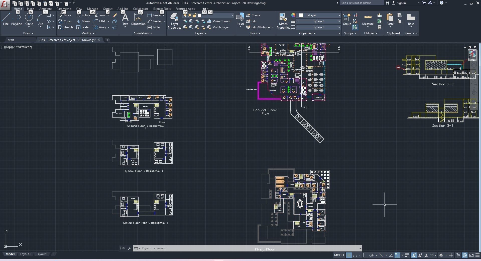Click the Group objects tool

347,19
